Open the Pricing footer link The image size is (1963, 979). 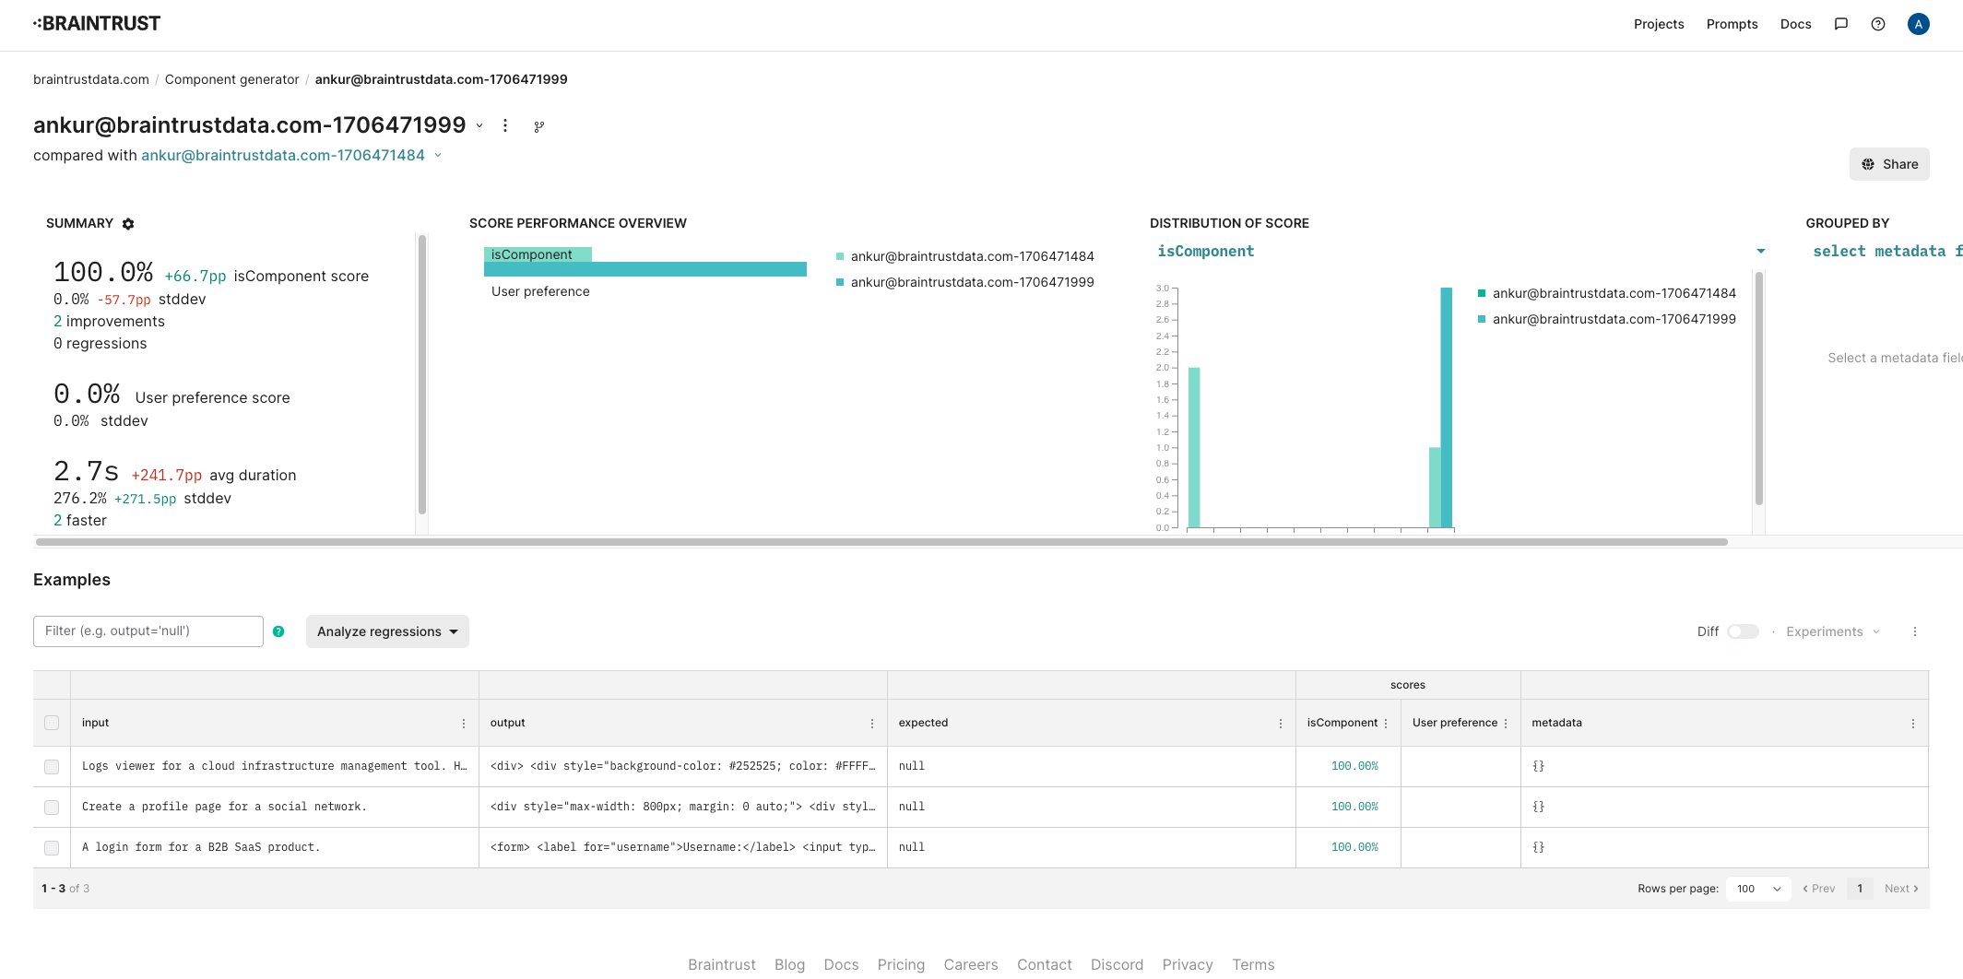click(x=901, y=964)
